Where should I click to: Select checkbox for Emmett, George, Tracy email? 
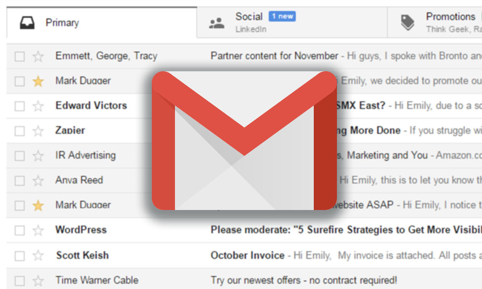[20, 56]
